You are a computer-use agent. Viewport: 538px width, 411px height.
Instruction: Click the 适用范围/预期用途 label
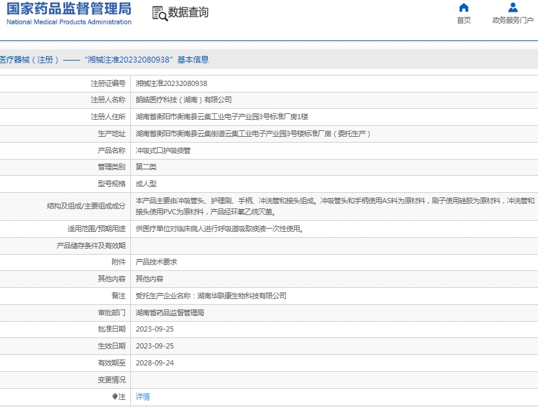point(96,229)
